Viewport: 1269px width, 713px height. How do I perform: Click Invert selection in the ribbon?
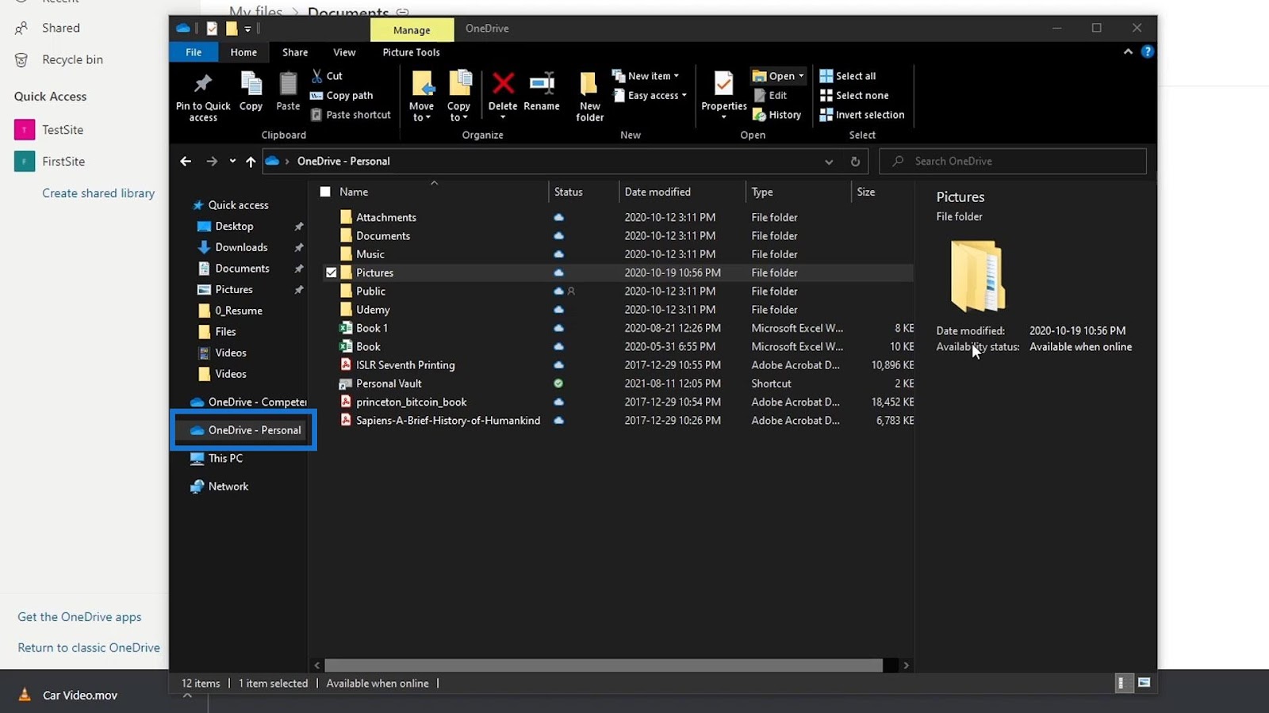pos(862,115)
